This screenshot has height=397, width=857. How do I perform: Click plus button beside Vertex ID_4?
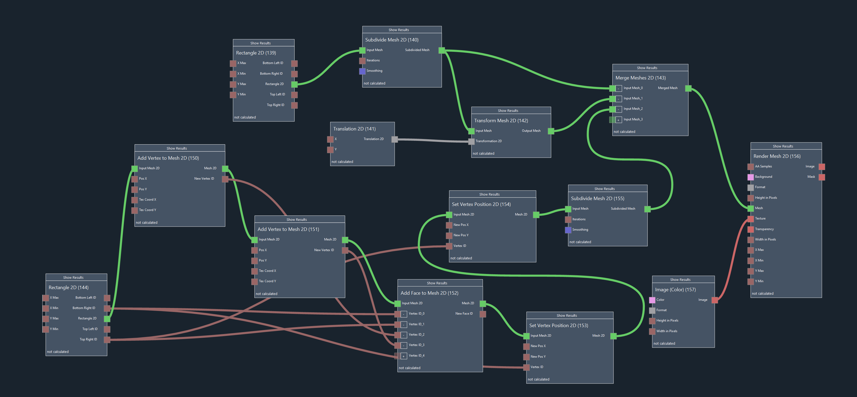pos(404,356)
